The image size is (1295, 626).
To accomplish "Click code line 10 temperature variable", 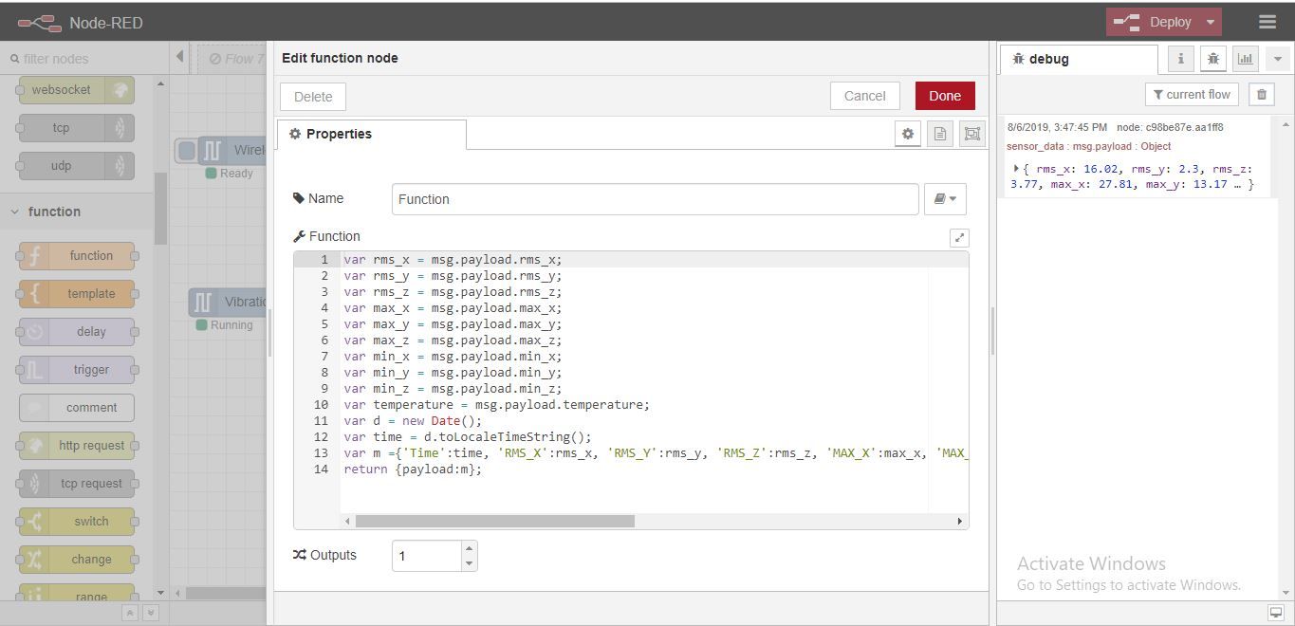I will (x=496, y=405).
